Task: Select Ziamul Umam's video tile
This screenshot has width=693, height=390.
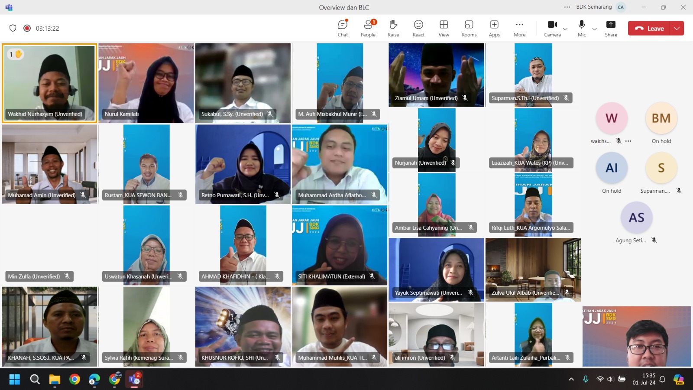Action: point(436,75)
